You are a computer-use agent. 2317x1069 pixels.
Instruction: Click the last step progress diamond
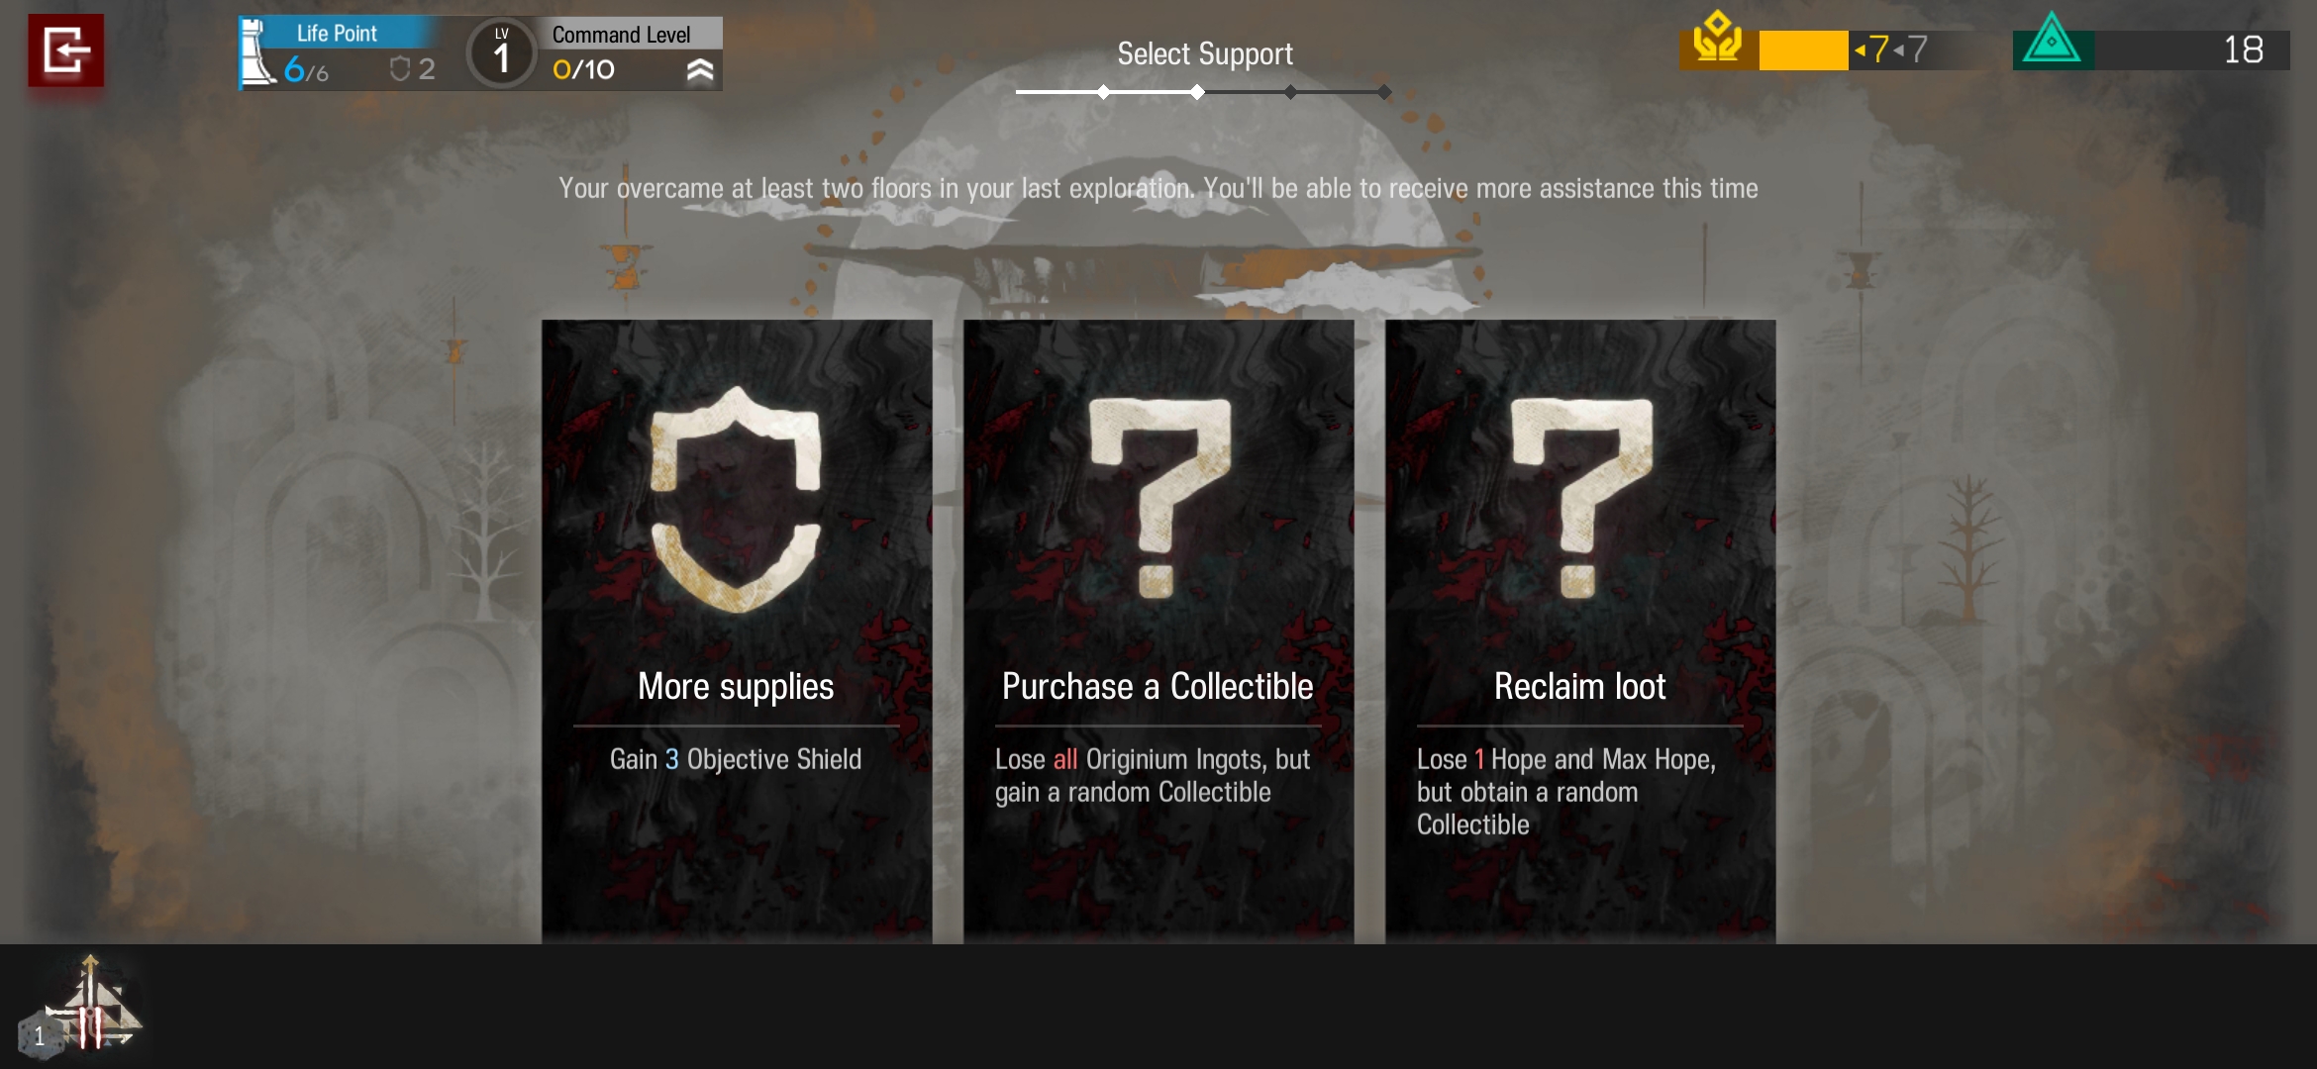pos(1384,92)
